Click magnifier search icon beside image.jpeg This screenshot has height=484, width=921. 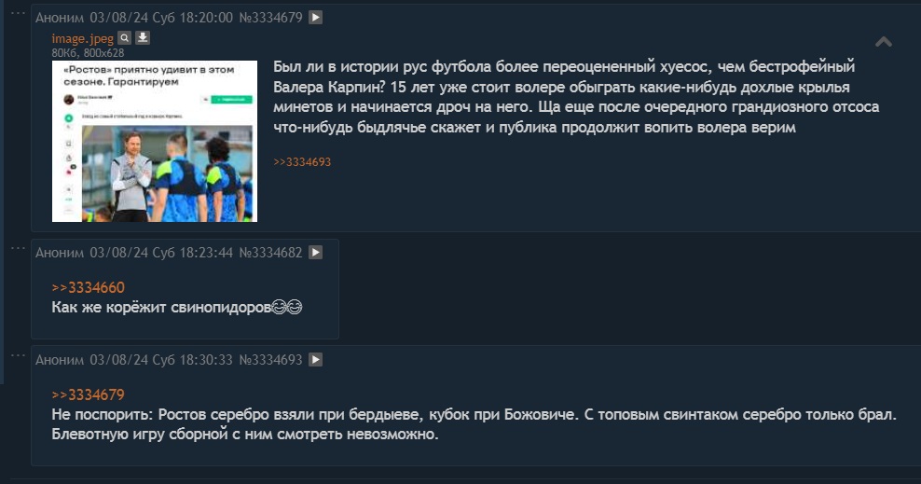point(125,38)
